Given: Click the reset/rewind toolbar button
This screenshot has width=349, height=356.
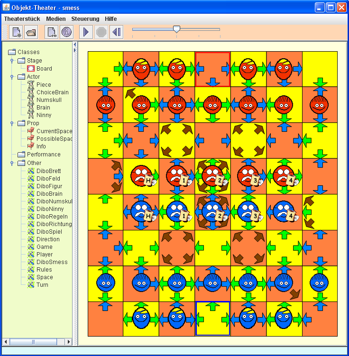Looking at the screenshot, I should click(116, 32).
